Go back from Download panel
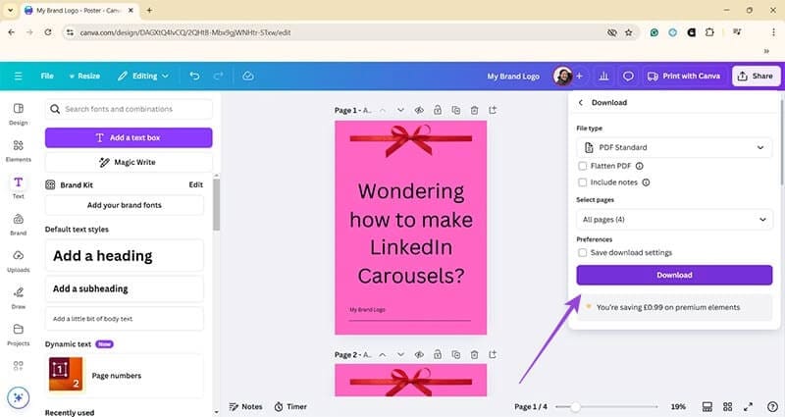Image resolution: width=785 pixels, height=417 pixels. coord(581,103)
